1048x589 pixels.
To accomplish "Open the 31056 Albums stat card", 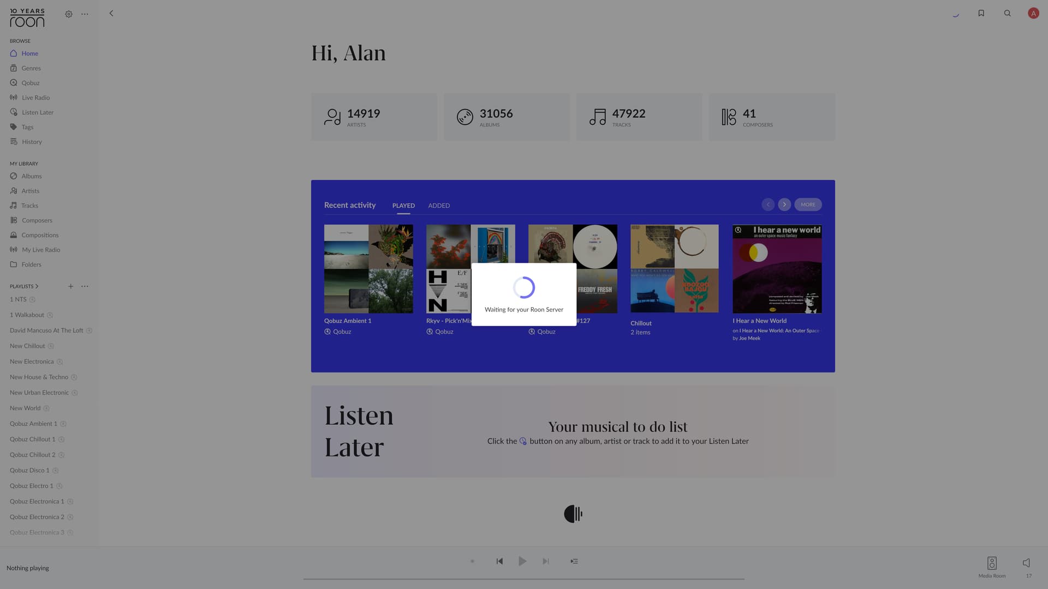I will tap(507, 117).
